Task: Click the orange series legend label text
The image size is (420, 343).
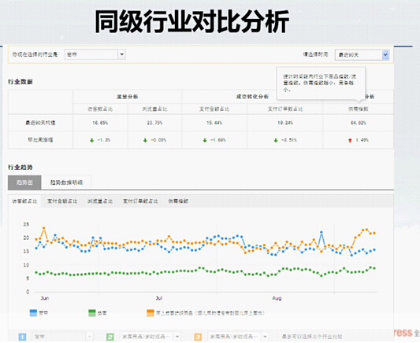Action: tap(210, 313)
